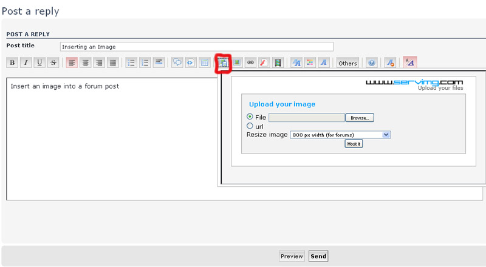This screenshot has height=267, width=486.
Task: Insert a horizontal rule
Action: pos(159,63)
